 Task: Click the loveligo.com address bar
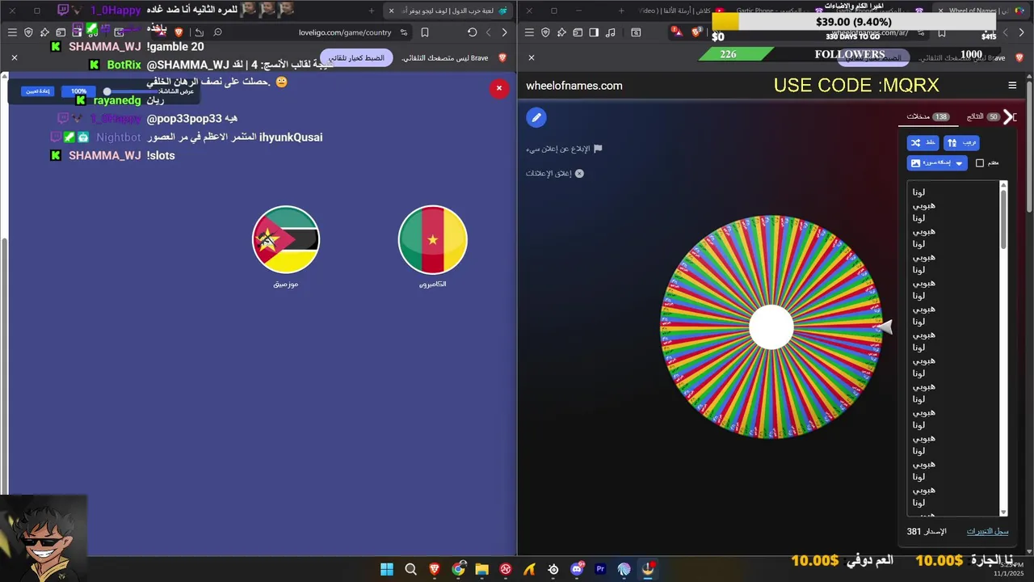(x=345, y=32)
